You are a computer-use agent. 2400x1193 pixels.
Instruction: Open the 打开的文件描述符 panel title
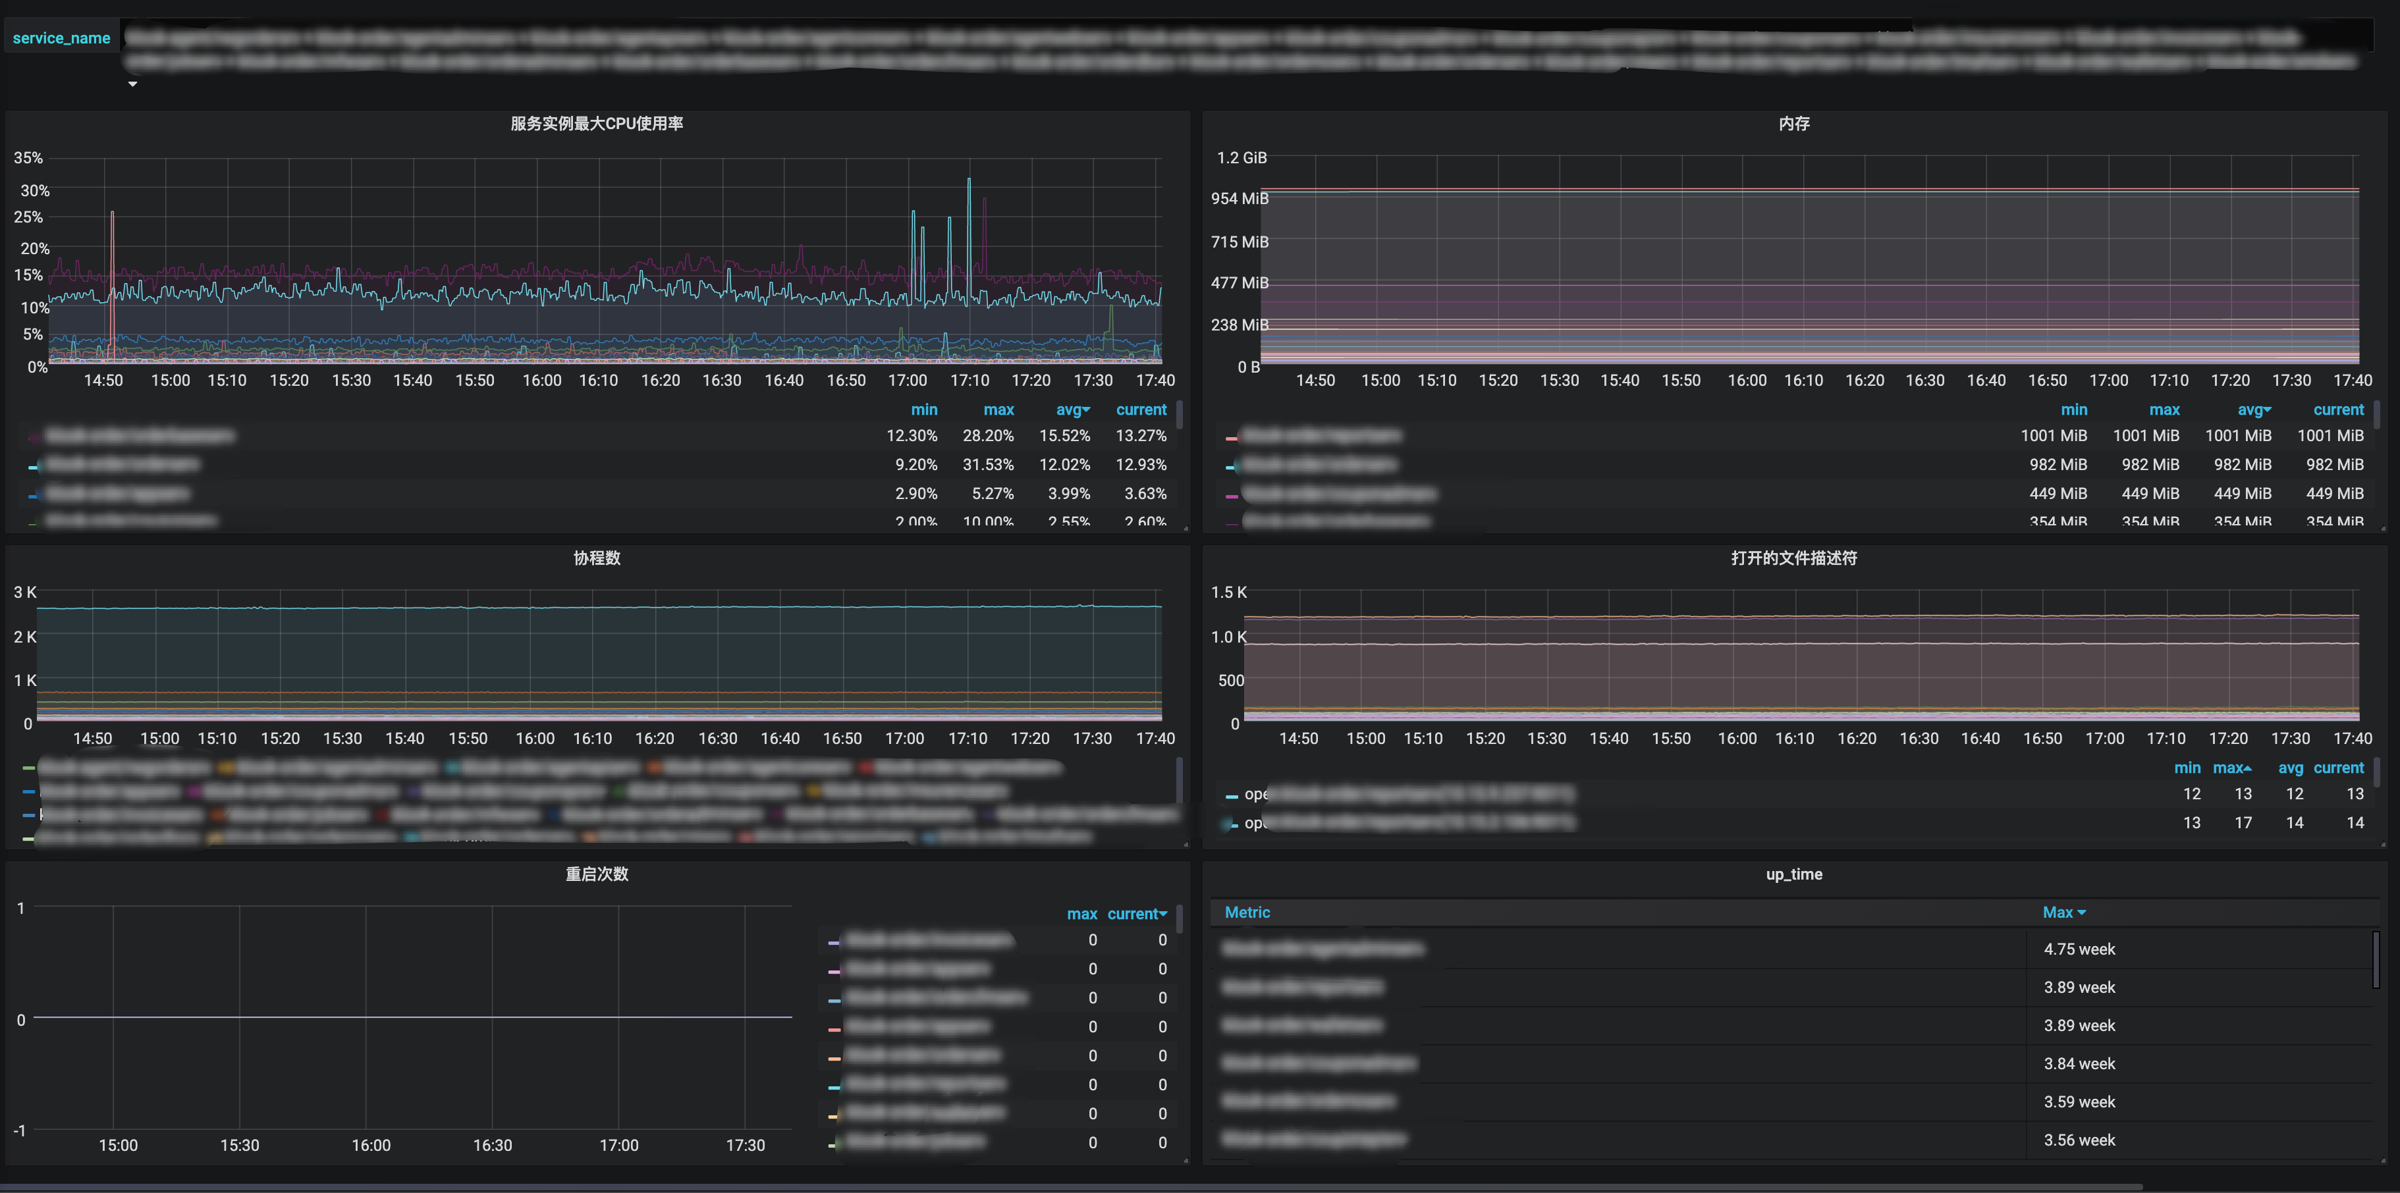[1793, 558]
